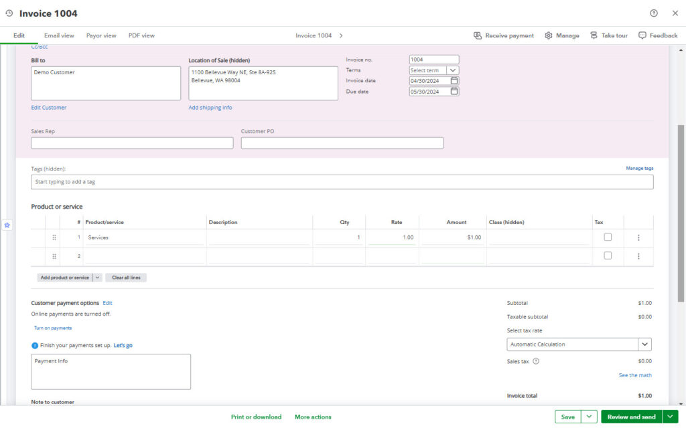The width and height of the screenshot is (686, 428).
Task: Click the Review and send button
Action: [x=630, y=416]
